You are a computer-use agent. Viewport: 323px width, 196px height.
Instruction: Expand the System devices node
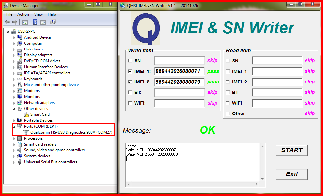[14, 156]
